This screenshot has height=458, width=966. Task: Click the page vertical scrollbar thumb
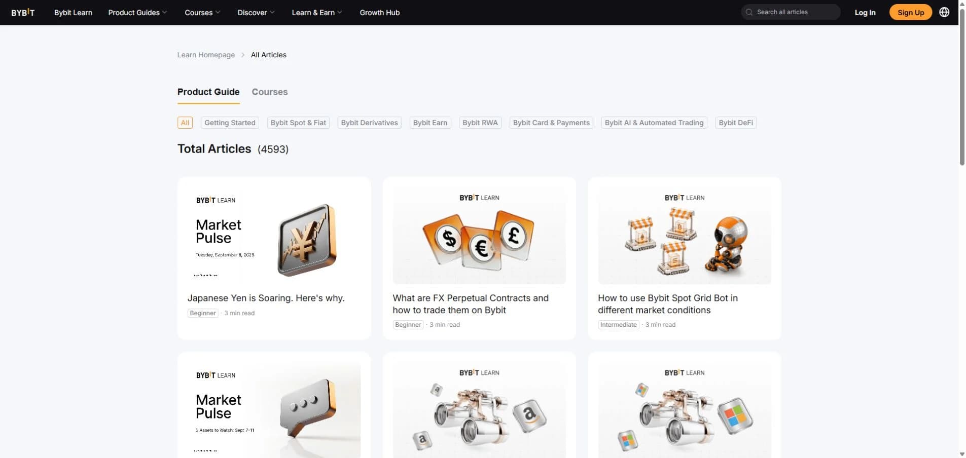click(x=962, y=86)
